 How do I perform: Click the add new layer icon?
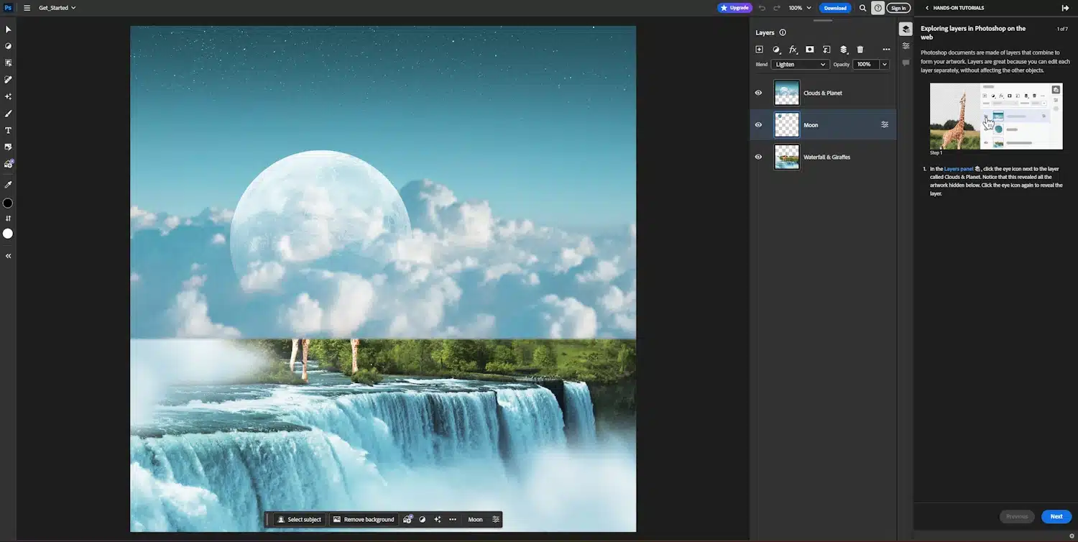[x=759, y=50]
